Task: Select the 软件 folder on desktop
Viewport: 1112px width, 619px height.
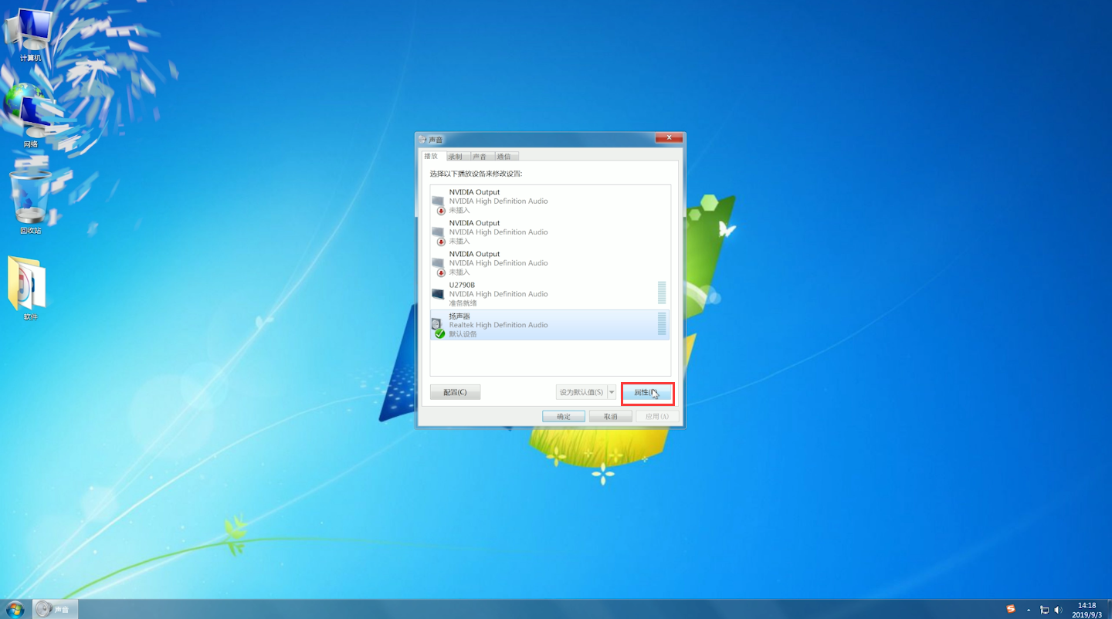Action: pyautogui.click(x=30, y=287)
